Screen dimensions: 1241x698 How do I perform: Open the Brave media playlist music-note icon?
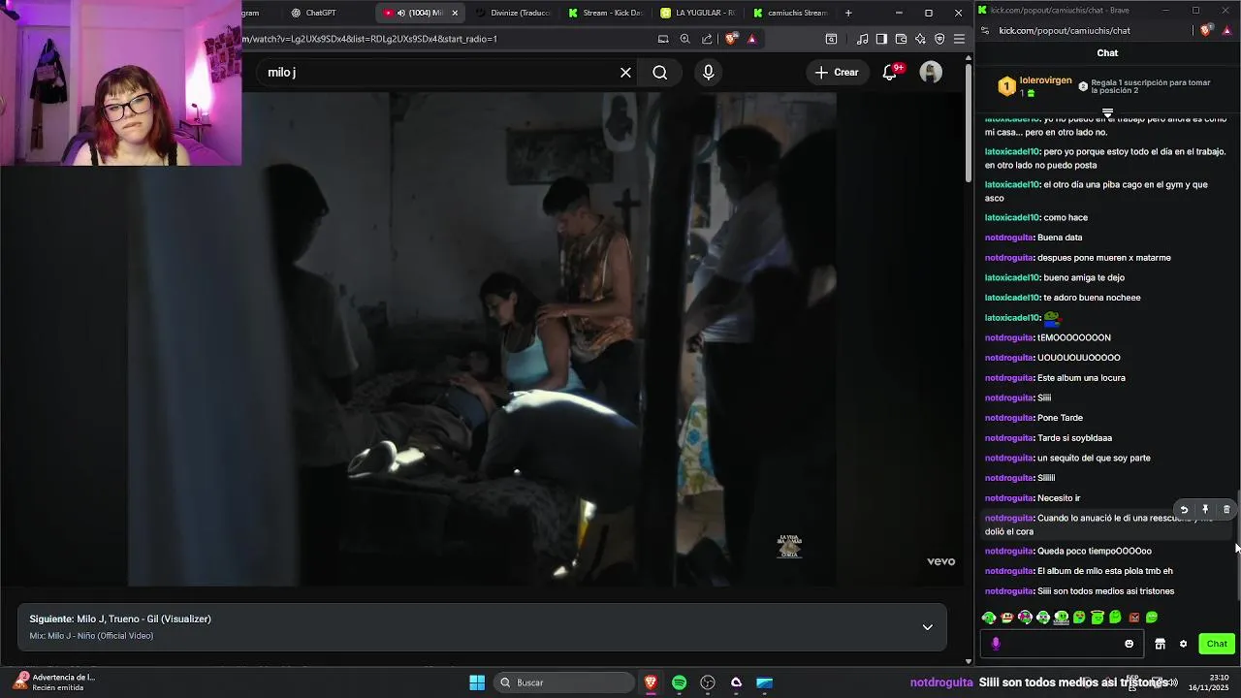click(x=862, y=39)
